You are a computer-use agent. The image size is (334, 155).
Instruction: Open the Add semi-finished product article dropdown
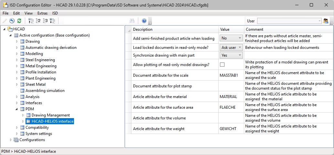231,38
